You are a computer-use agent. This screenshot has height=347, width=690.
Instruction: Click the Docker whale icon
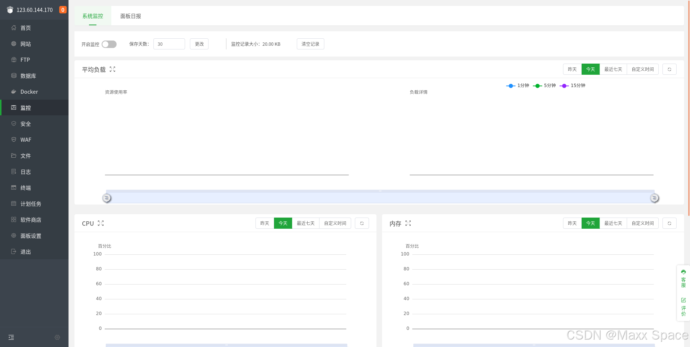tap(14, 91)
